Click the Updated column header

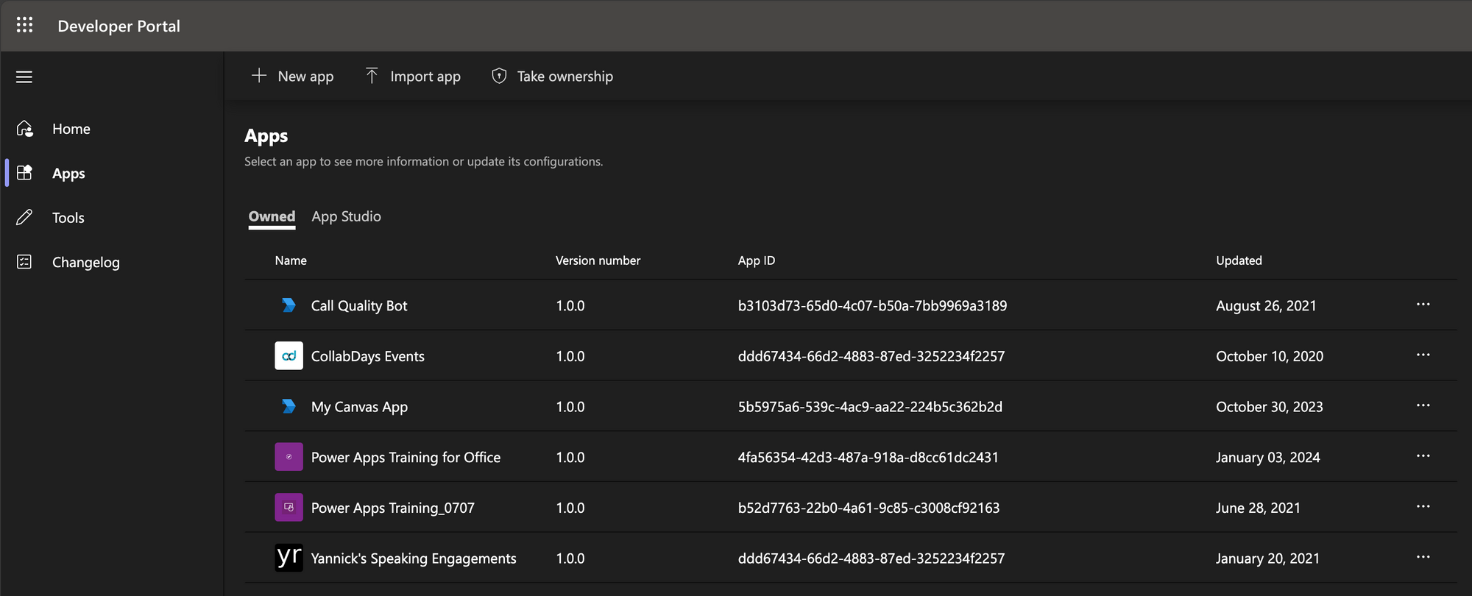click(x=1239, y=260)
